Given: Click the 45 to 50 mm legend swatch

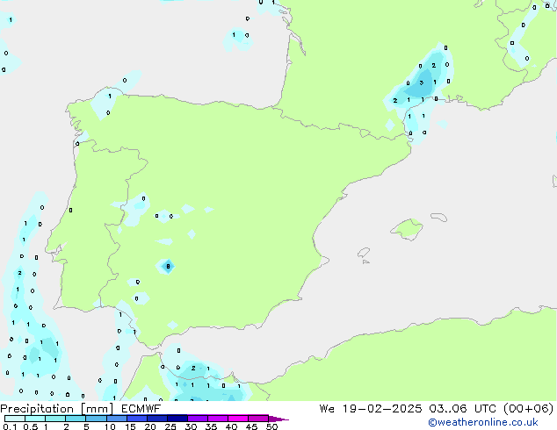Looking at the screenshot, I should point(258,419).
